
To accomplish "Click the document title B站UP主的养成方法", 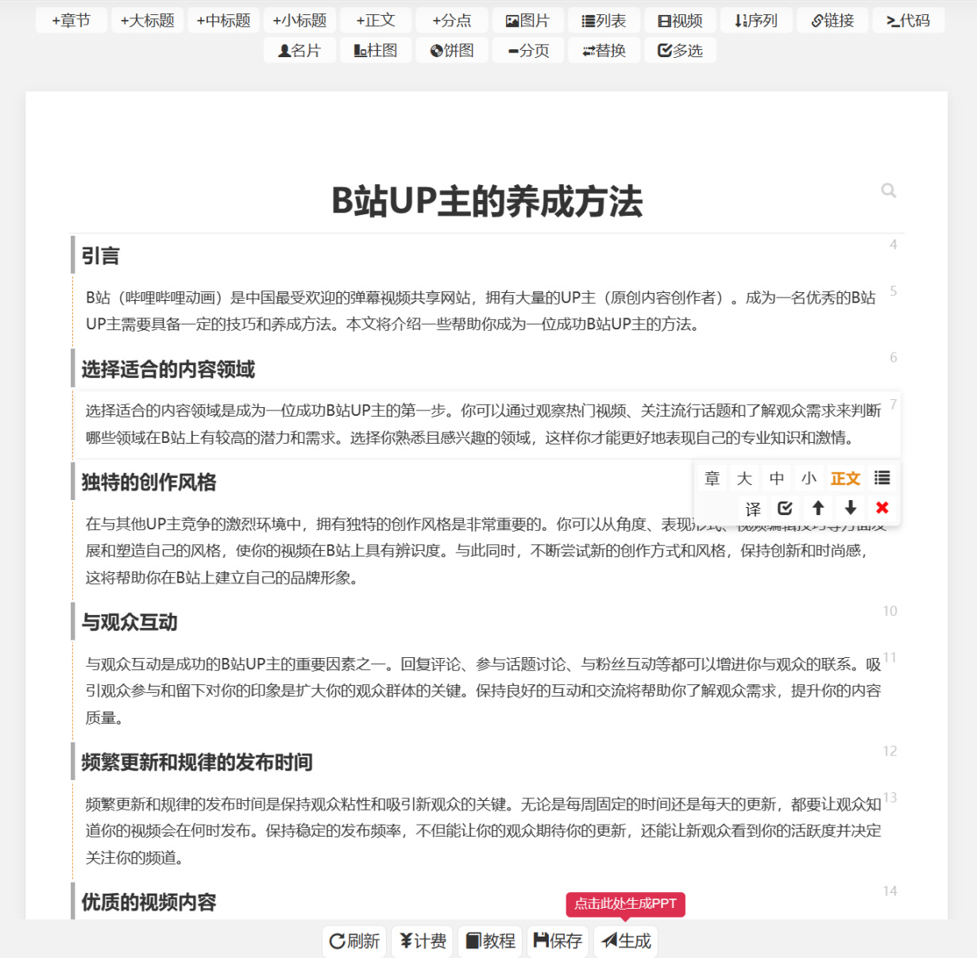I will pos(487,202).
